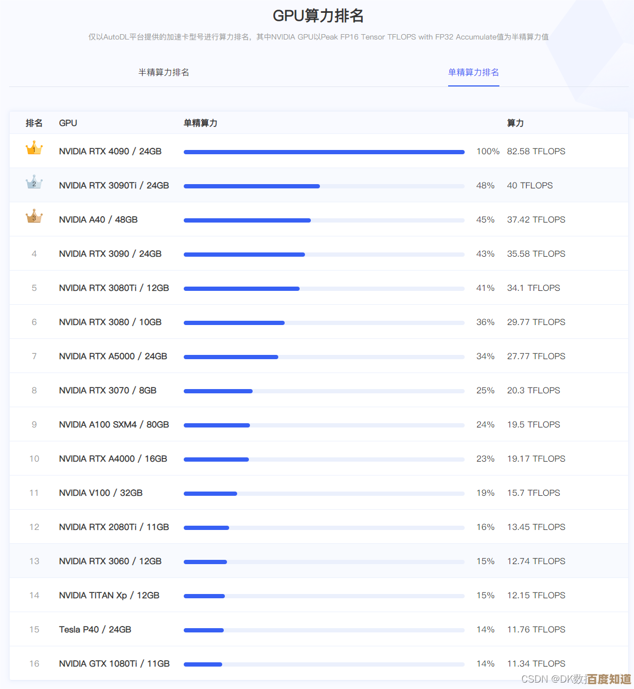Click the NVIDIA GTX 1080Ti / 11GB name
Screen dimensions: 634x689
[114, 664]
